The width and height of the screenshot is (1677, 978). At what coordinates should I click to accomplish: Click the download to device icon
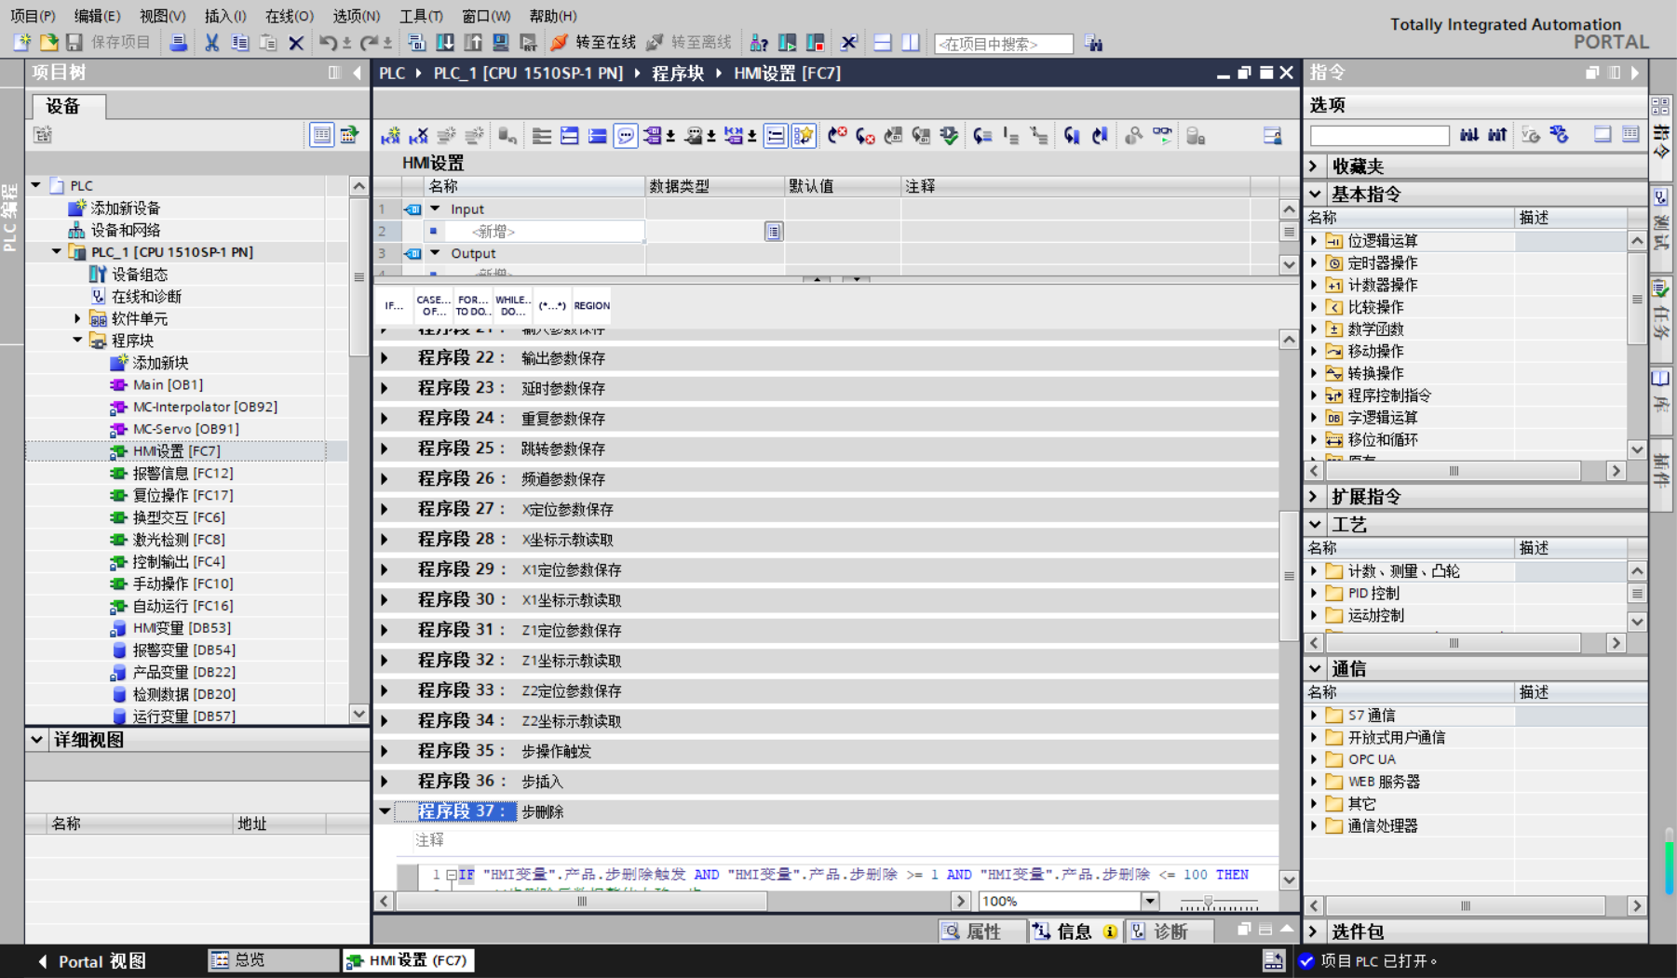[445, 43]
